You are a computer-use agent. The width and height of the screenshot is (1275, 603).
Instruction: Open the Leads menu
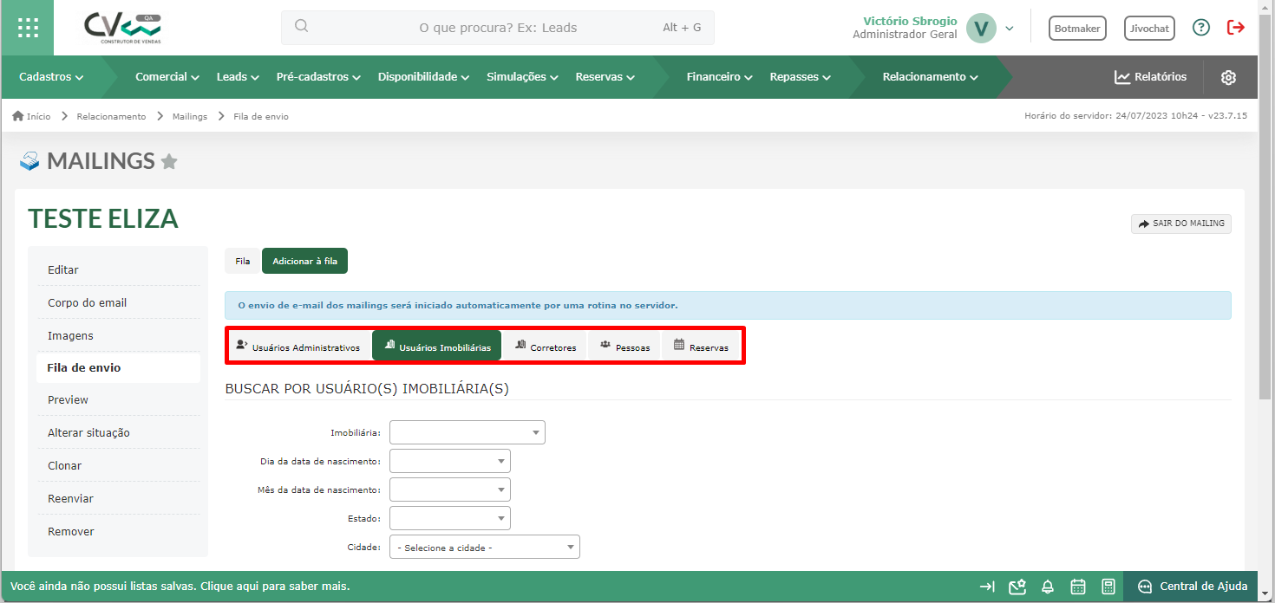pyautogui.click(x=238, y=77)
